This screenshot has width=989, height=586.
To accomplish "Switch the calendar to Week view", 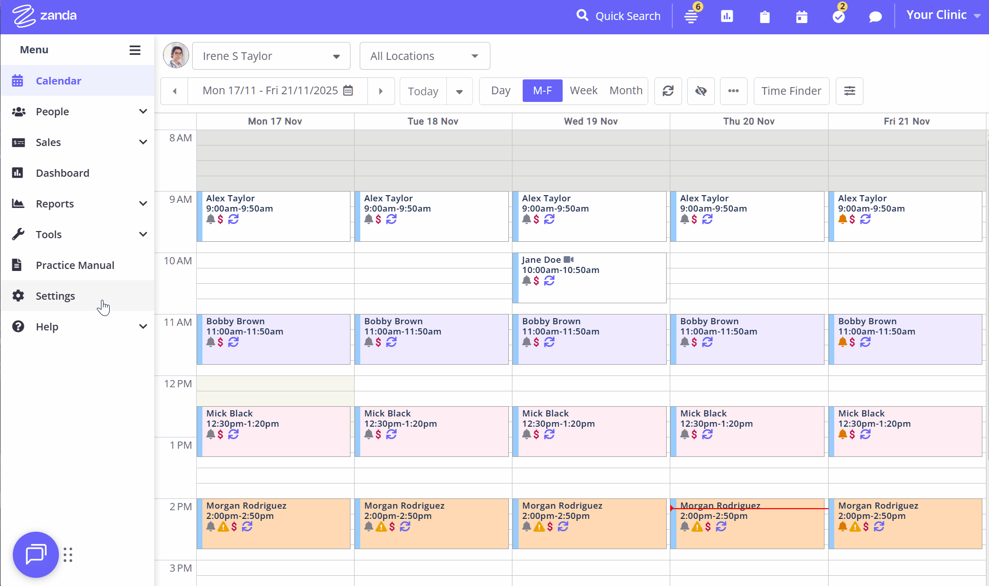I will (x=584, y=90).
